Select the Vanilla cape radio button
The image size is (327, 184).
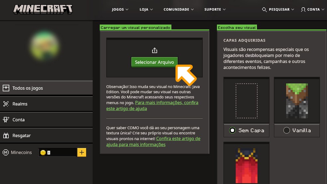point(286,131)
